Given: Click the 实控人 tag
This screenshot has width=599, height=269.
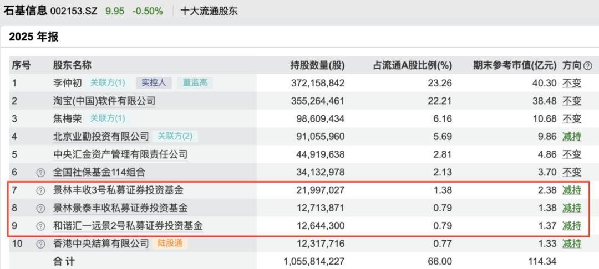Looking at the screenshot, I should [154, 83].
